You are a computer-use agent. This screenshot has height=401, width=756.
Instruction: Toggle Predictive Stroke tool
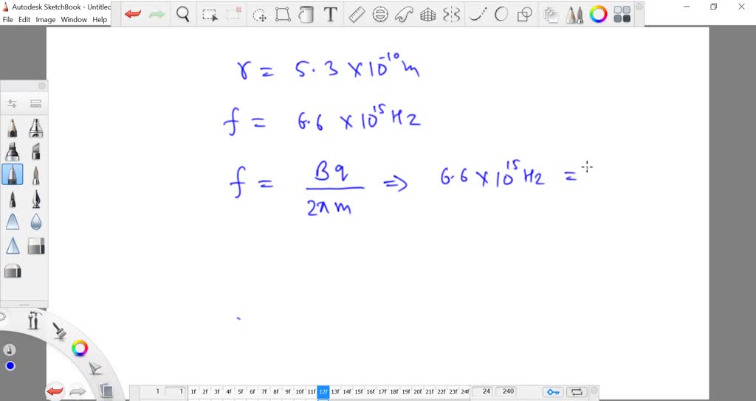click(x=501, y=15)
